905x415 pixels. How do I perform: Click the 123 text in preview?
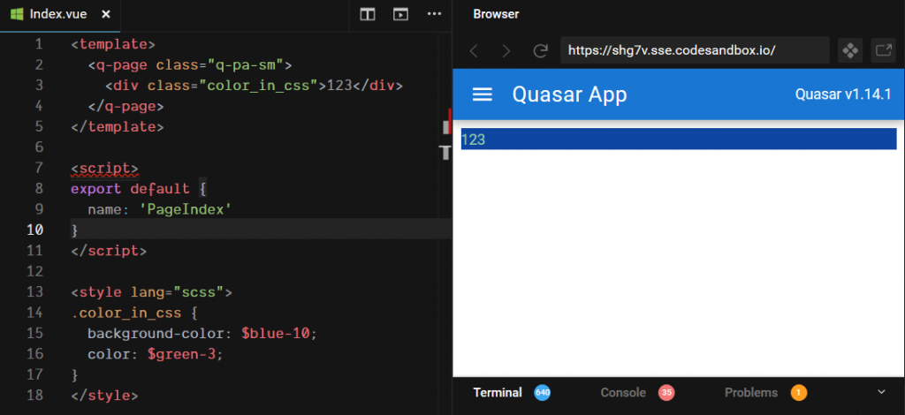(x=474, y=140)
